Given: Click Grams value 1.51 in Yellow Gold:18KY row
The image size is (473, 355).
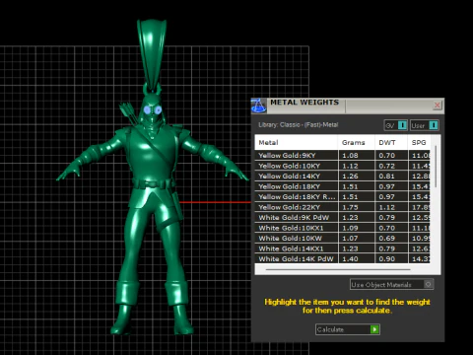Looking at the screenshot, I should coord(350,186).
